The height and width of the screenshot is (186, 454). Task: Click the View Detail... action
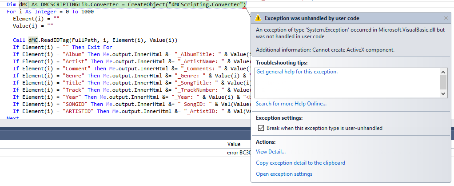click(271, 152)
